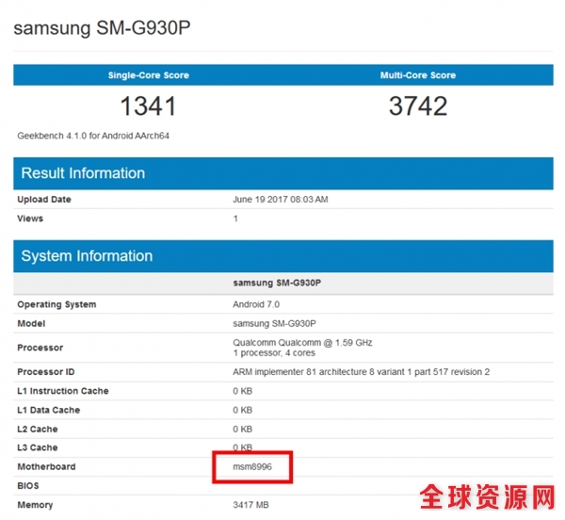Image resolution: width=565 pixels, height=520 pixels.
Task: Click the June 19 2017 upload date value
Action: point(280,200)
